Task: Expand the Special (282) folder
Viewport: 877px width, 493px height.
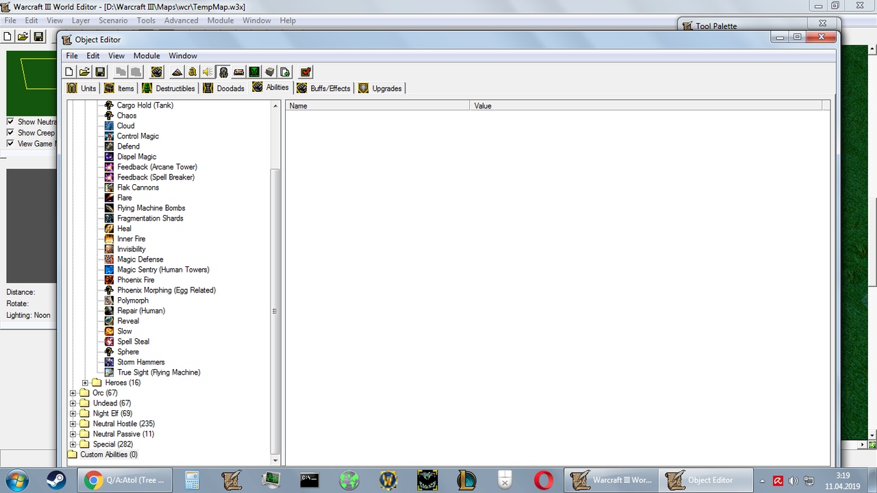Action: pos(73,444)
